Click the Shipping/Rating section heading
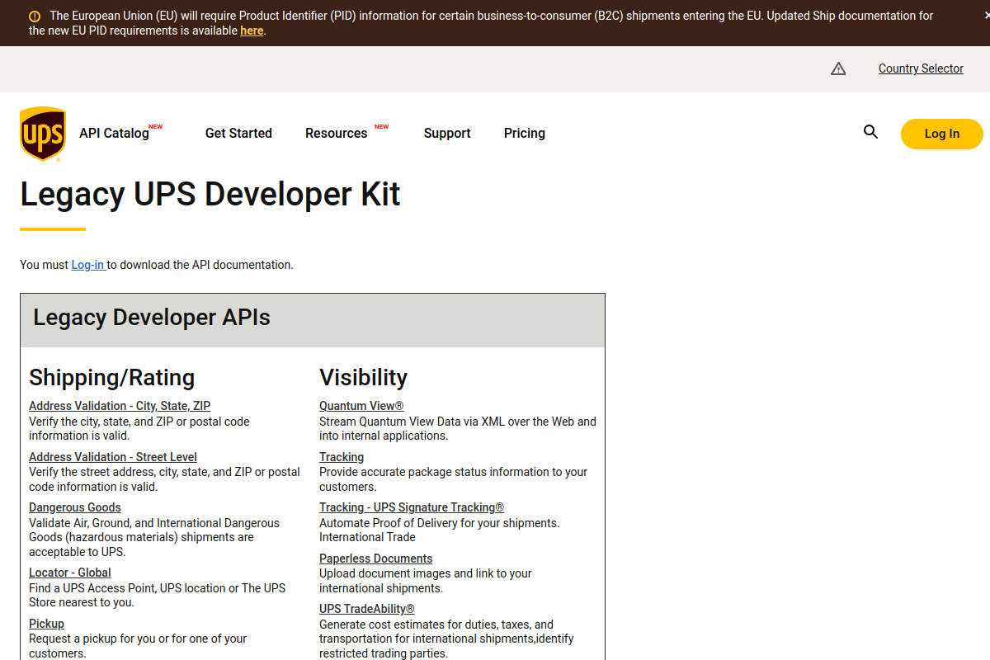Screen dimensions: 990x660 [112, 378]
